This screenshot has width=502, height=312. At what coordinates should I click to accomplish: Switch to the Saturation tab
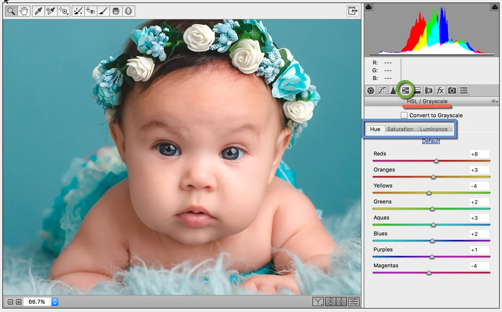click(x=401, y=129)
